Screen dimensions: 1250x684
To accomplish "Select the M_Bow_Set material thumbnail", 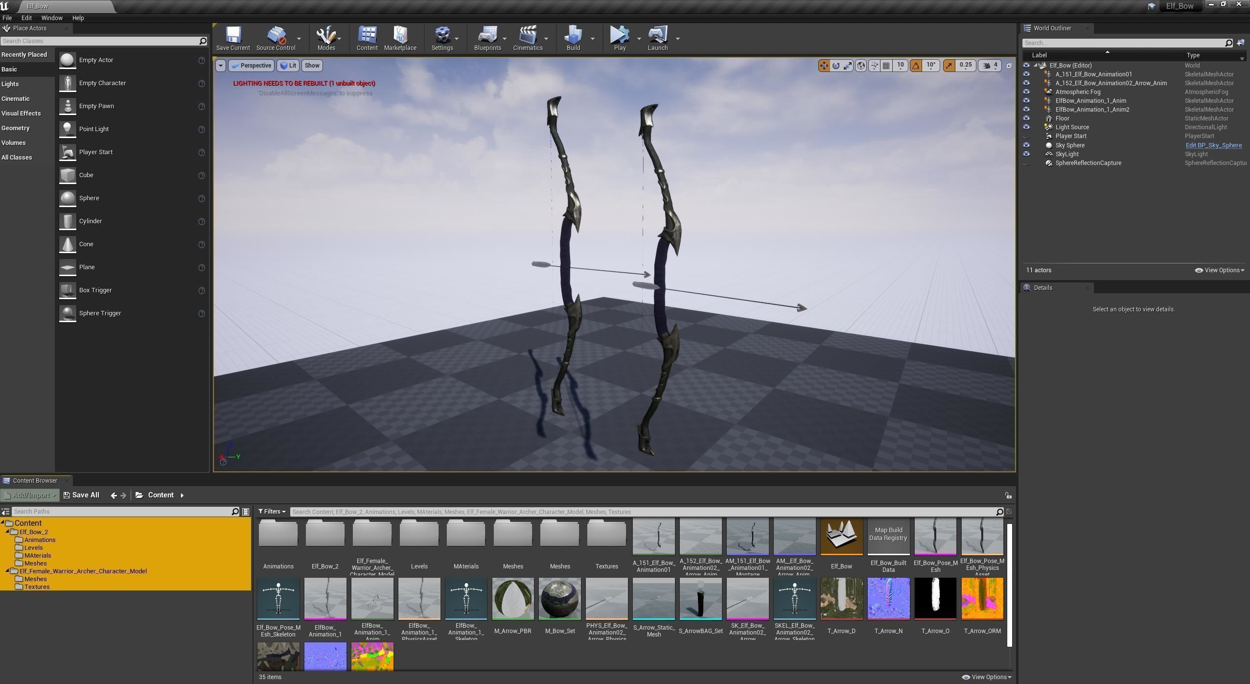I will click(x=559, y=599).
